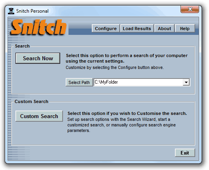Launch the Custom Search button
This screenshot has height=170, width=209.
coord(39,116)
